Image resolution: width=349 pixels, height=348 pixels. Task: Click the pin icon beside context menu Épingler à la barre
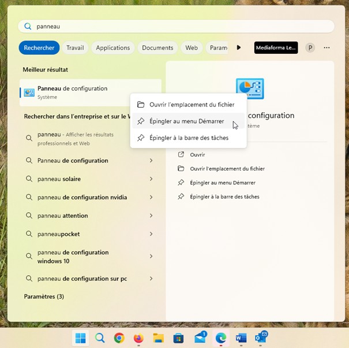(141, 138)
